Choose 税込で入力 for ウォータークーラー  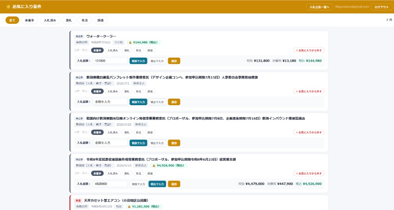157,61
